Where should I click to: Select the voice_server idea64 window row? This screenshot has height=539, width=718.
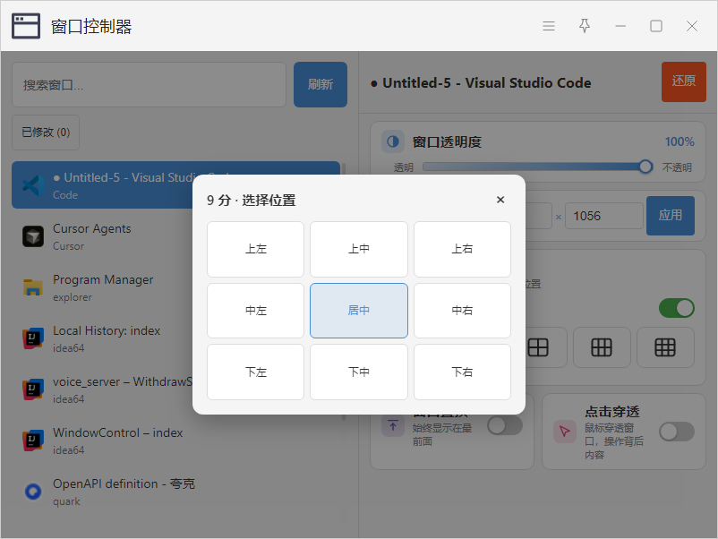(x=175, y=390)
